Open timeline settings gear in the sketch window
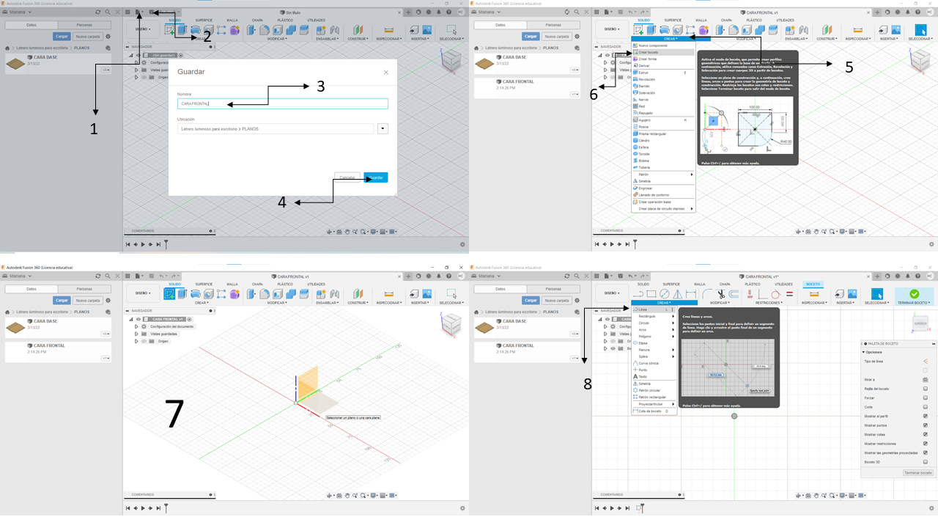This screenshot has width=938, height=528. tap(931, 508)
